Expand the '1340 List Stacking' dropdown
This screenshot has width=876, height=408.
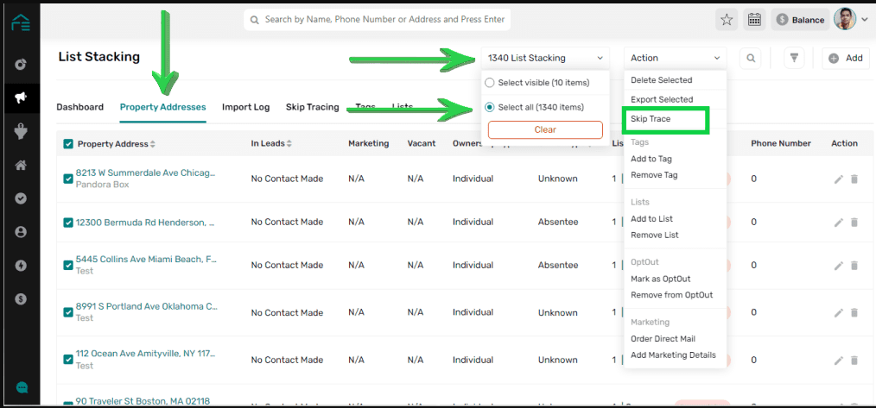(544, 58)
